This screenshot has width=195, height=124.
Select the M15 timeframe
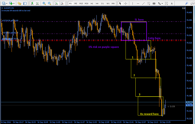pos(81,4)
